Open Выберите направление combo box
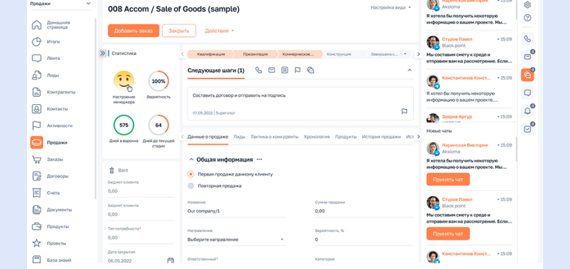This screenshot has width=570, height=269. coord(235,239)
